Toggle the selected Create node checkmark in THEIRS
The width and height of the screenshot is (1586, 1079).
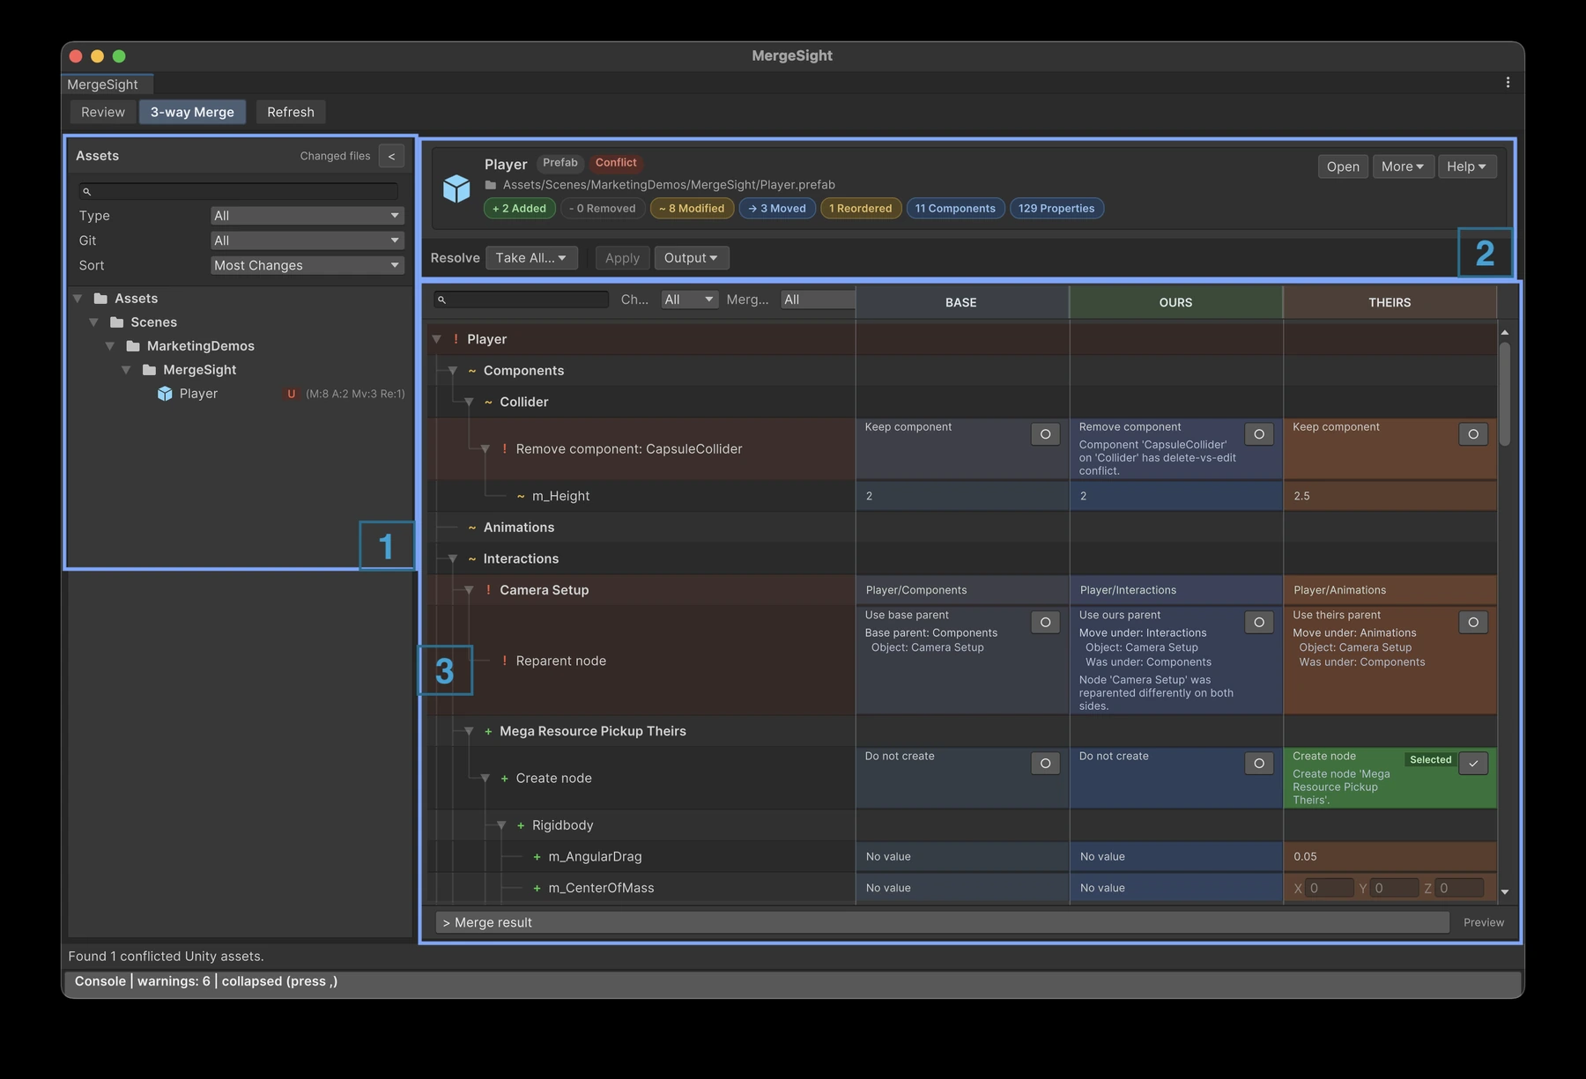(1473, 764)
